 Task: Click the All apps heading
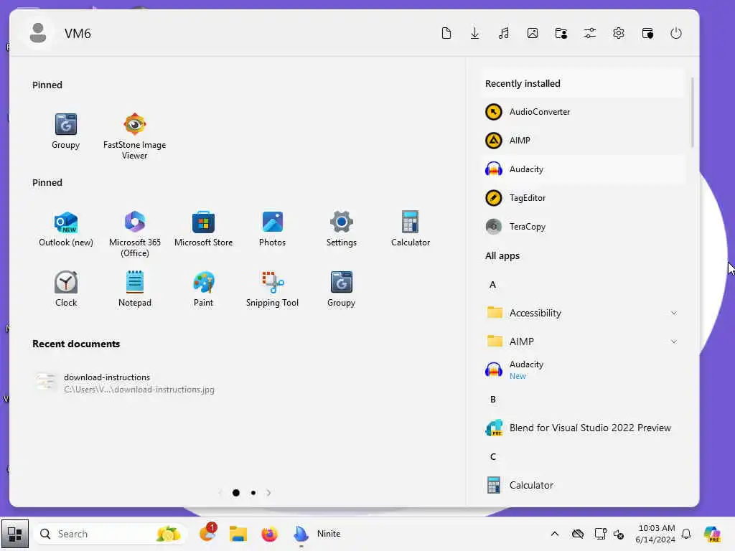click(x=502, y=256)
